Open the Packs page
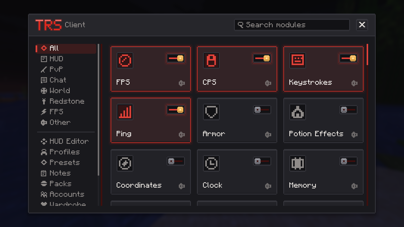This screenshot has height=227, width=404. [66, 184]
